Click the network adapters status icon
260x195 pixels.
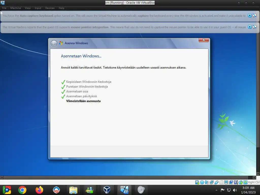pyautogui.click(x=212, y=182)
